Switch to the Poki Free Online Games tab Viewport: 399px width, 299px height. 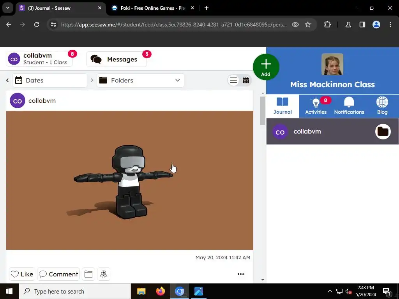point(153,8)
